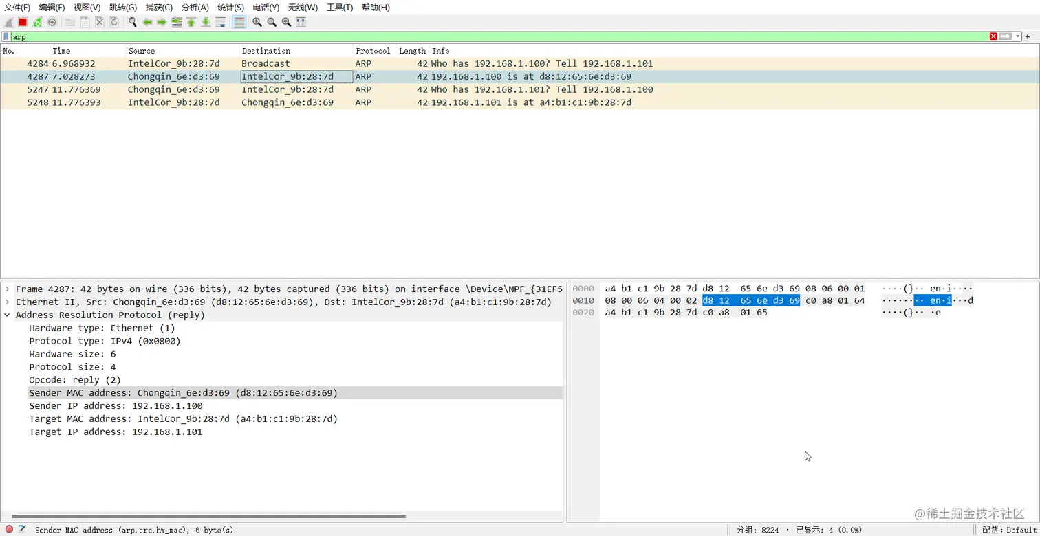
Task: Open the 分析(A) menu
Action: point(195,8)
